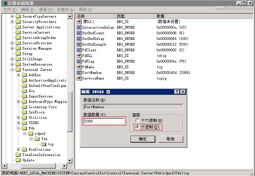The image size is (255, 176).
Task: Click the 数据 (Data) column header
Action: pos(161,16)
